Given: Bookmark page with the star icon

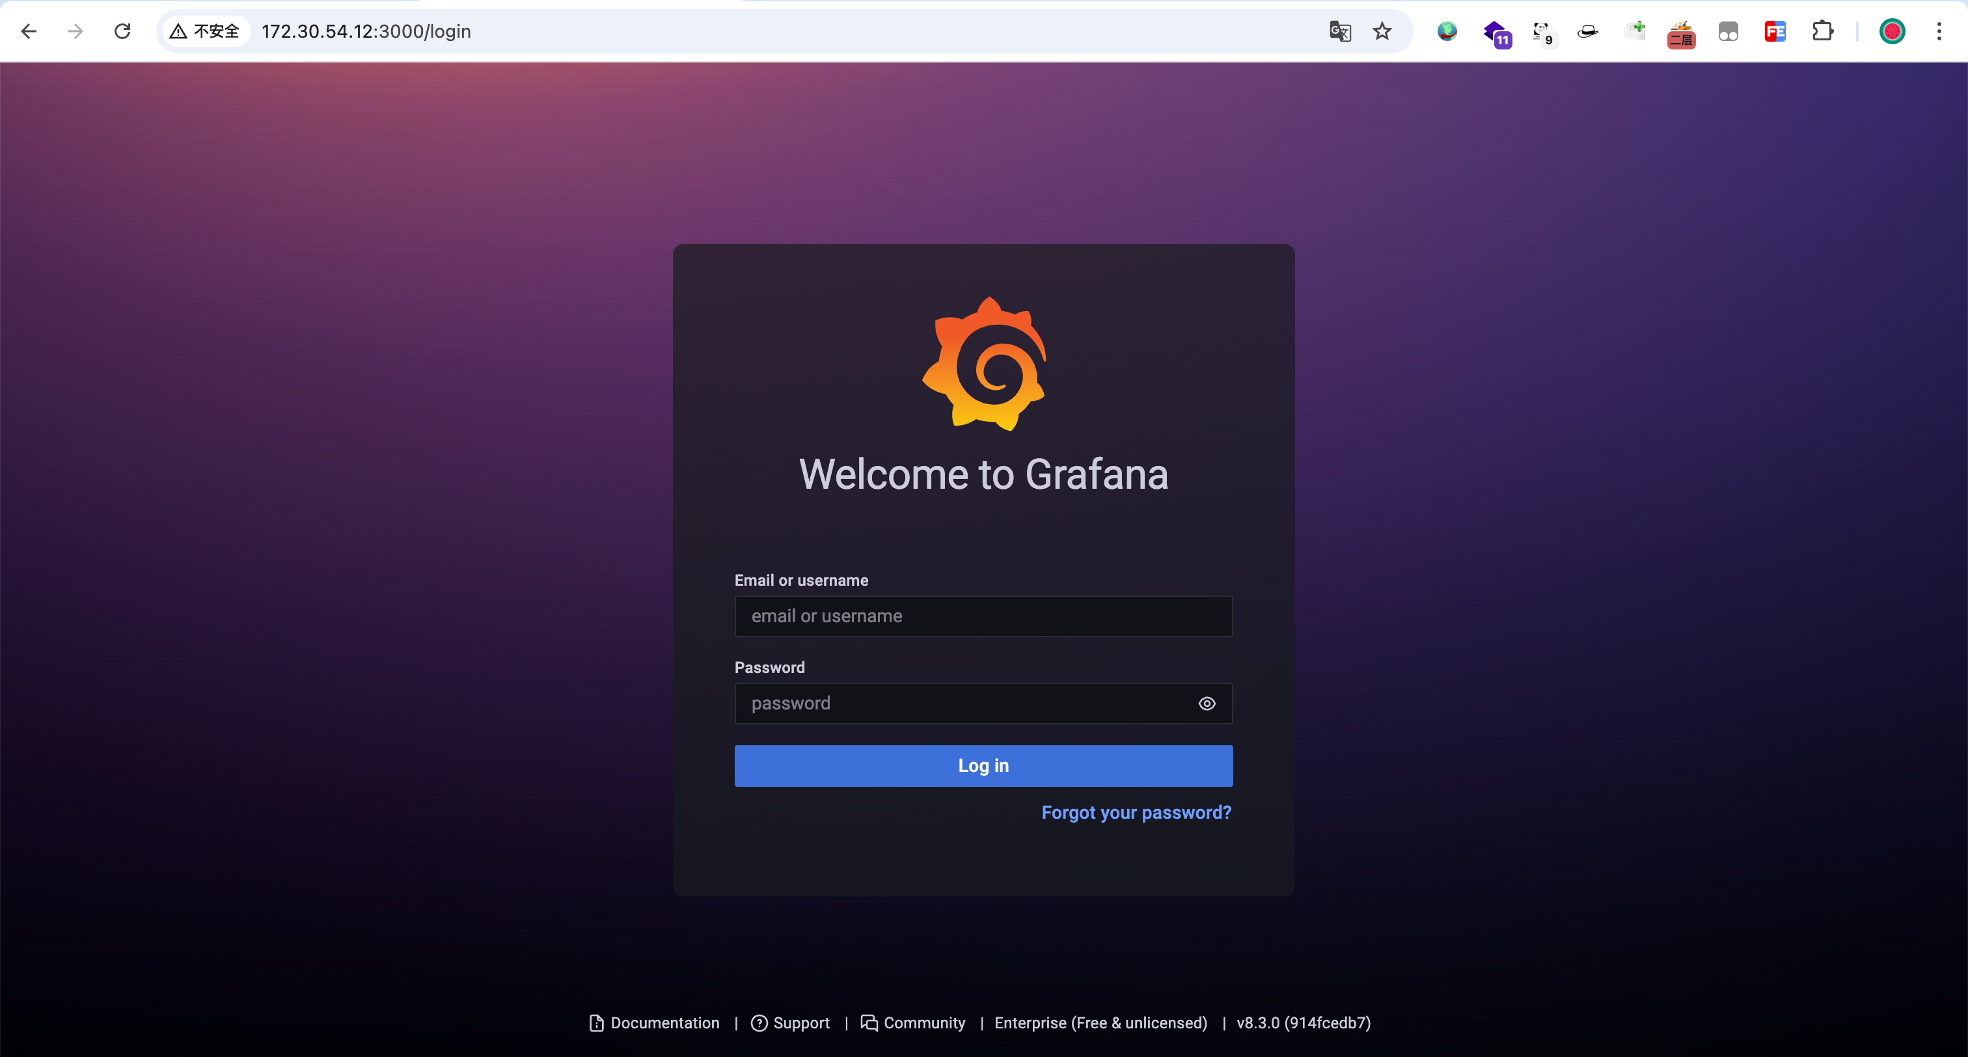Looking at the screenshot, I should (x=1381, y=31).
